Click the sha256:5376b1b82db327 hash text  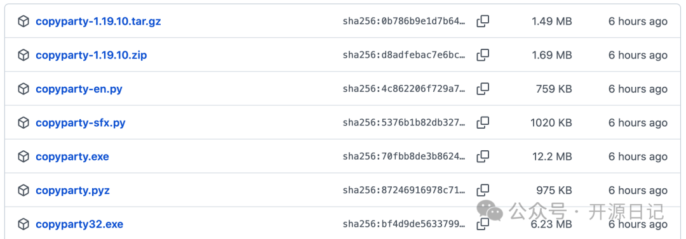pyautogui.click(x=404, y=123)
